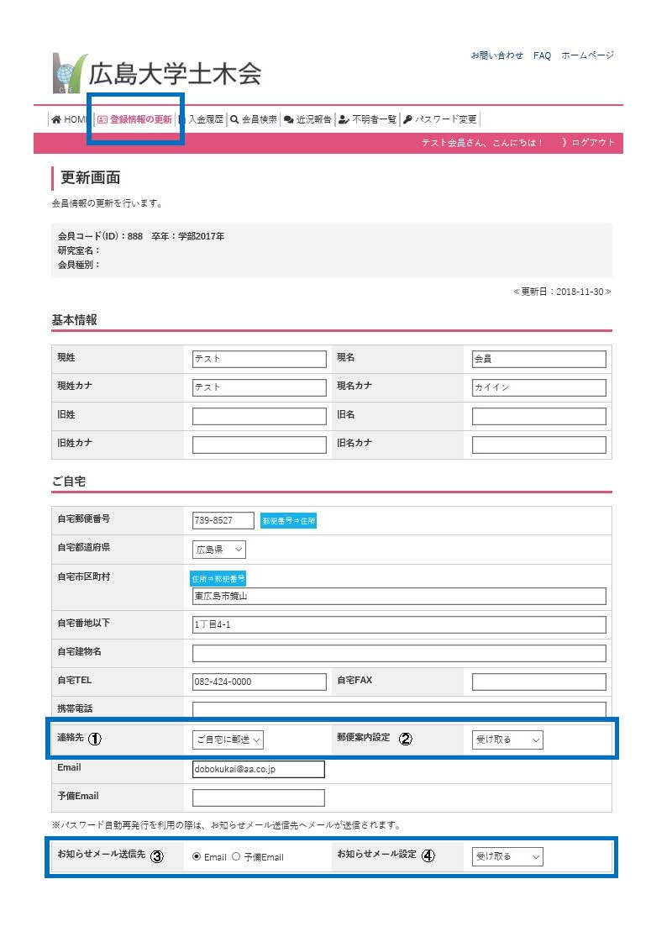Click the magnifier icon for 会員検索
The width and height of the screenshot is (672, 937).
pos(234,119)
